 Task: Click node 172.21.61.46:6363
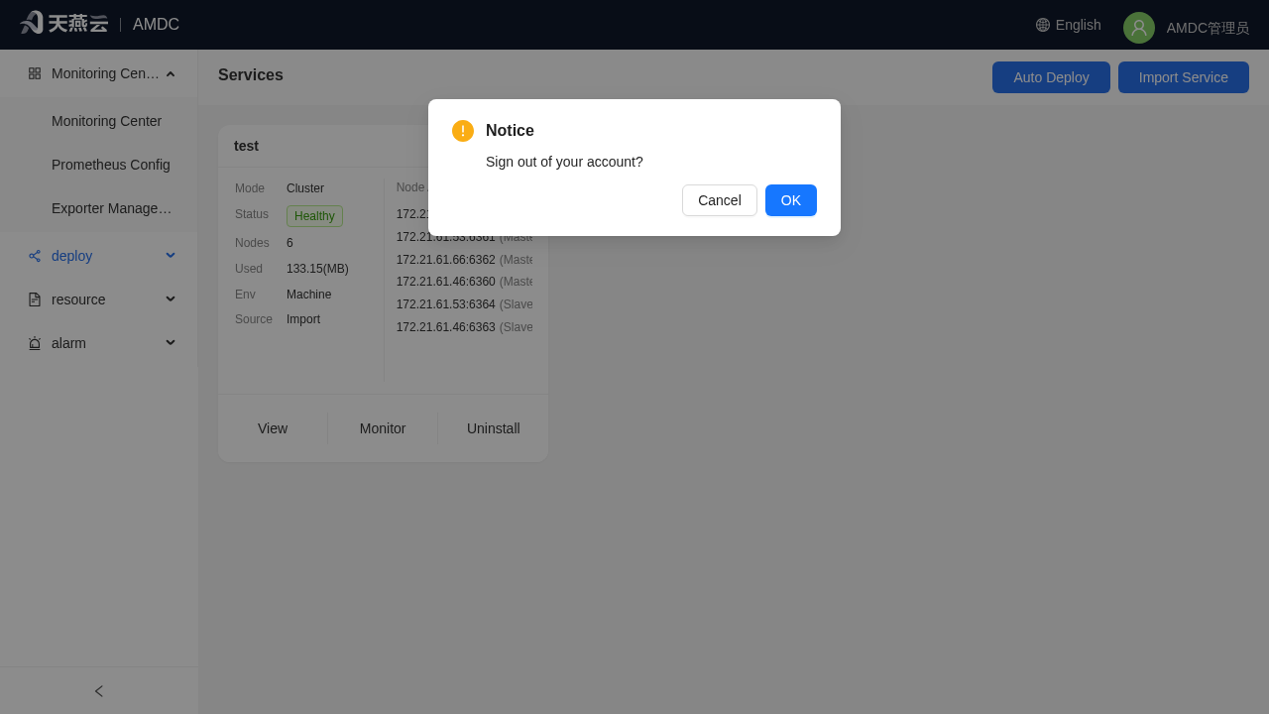tap(446, 327)
